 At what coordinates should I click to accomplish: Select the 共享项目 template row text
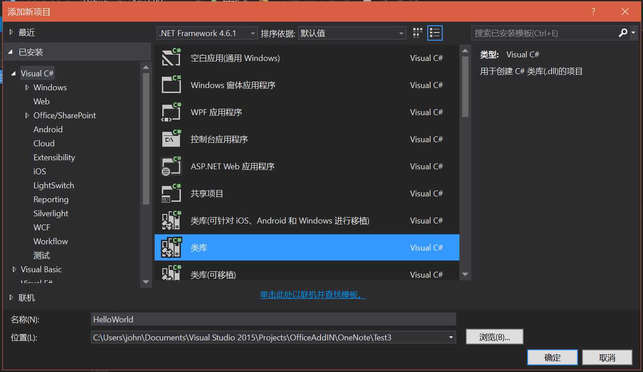pyautogui.click(x=207, y=193)
